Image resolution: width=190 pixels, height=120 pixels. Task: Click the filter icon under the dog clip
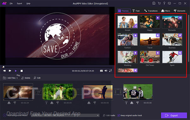tap(52, 103)
